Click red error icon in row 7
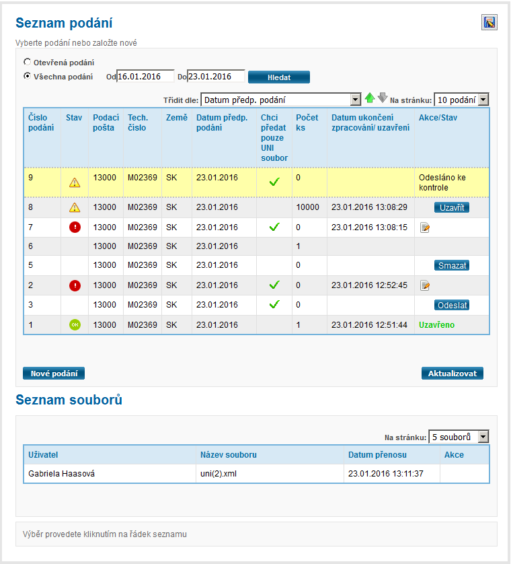The image size is (511, 564). tap(75, 227)
